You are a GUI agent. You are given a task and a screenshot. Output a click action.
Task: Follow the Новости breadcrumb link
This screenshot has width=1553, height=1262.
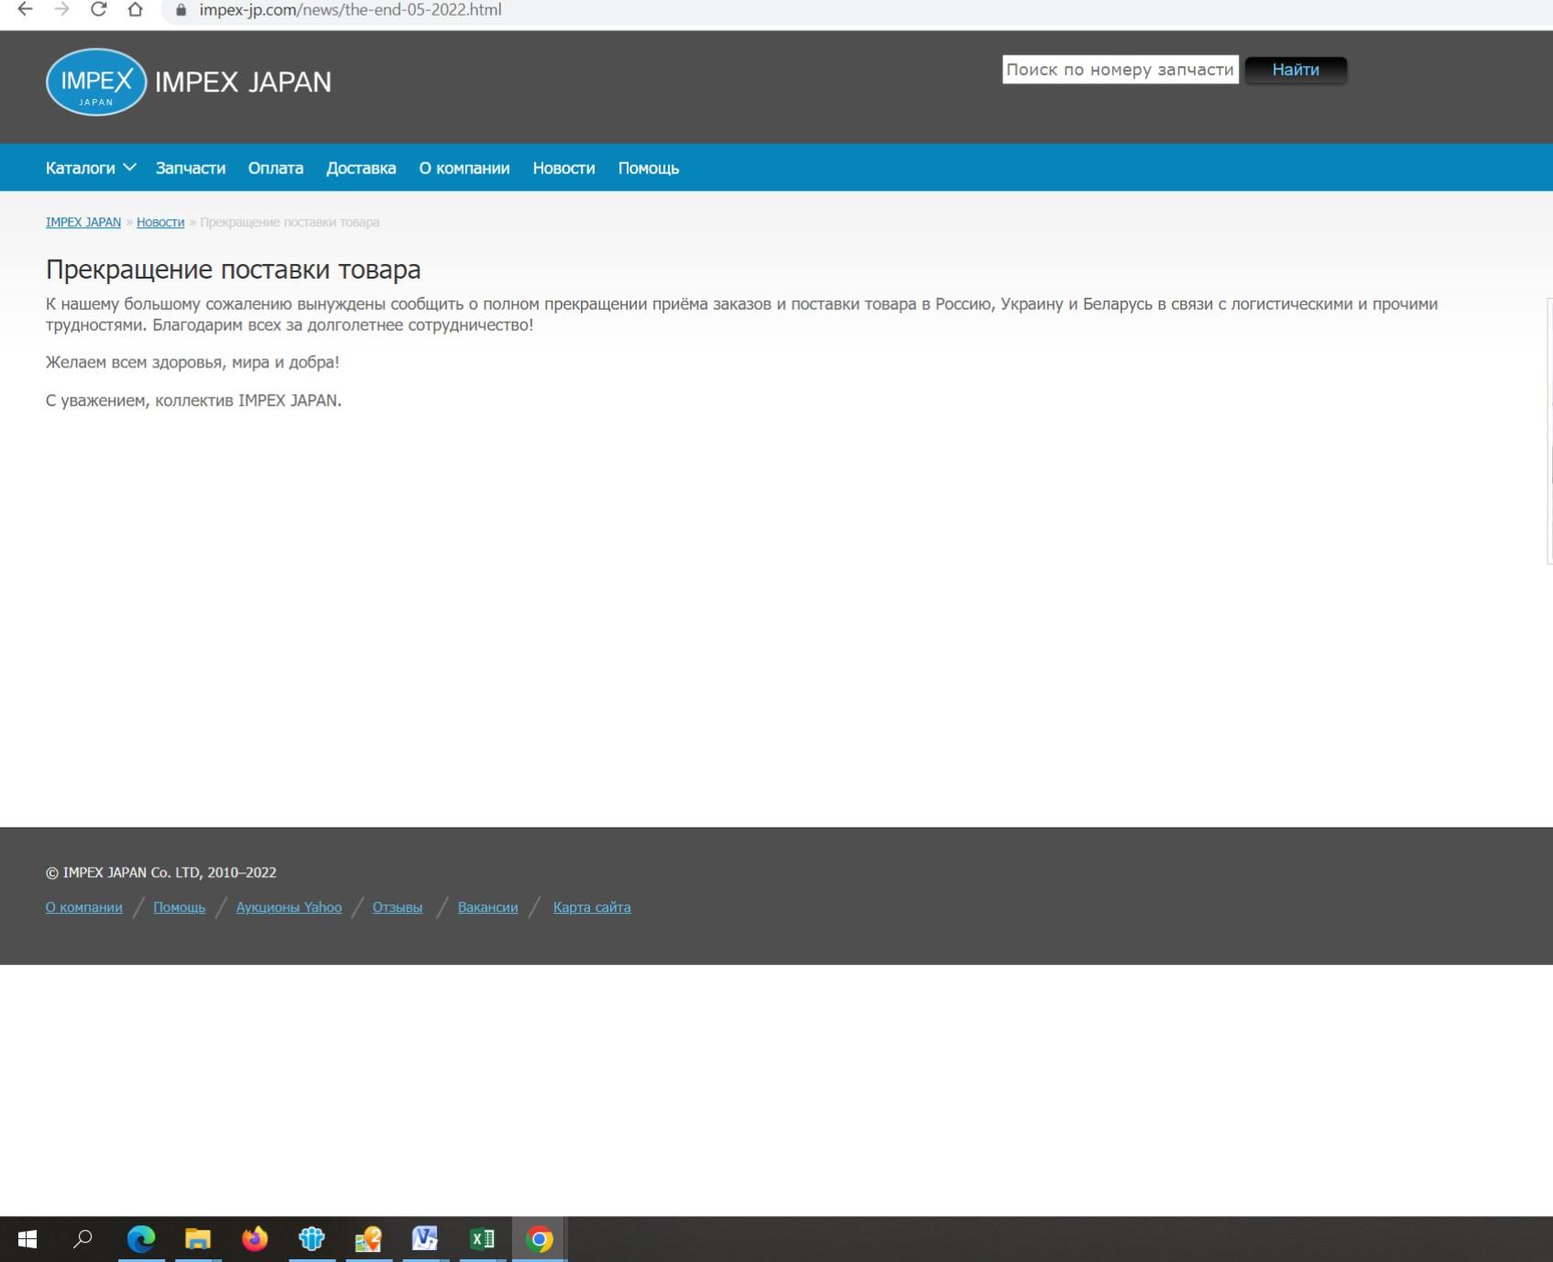coord(160,222)
